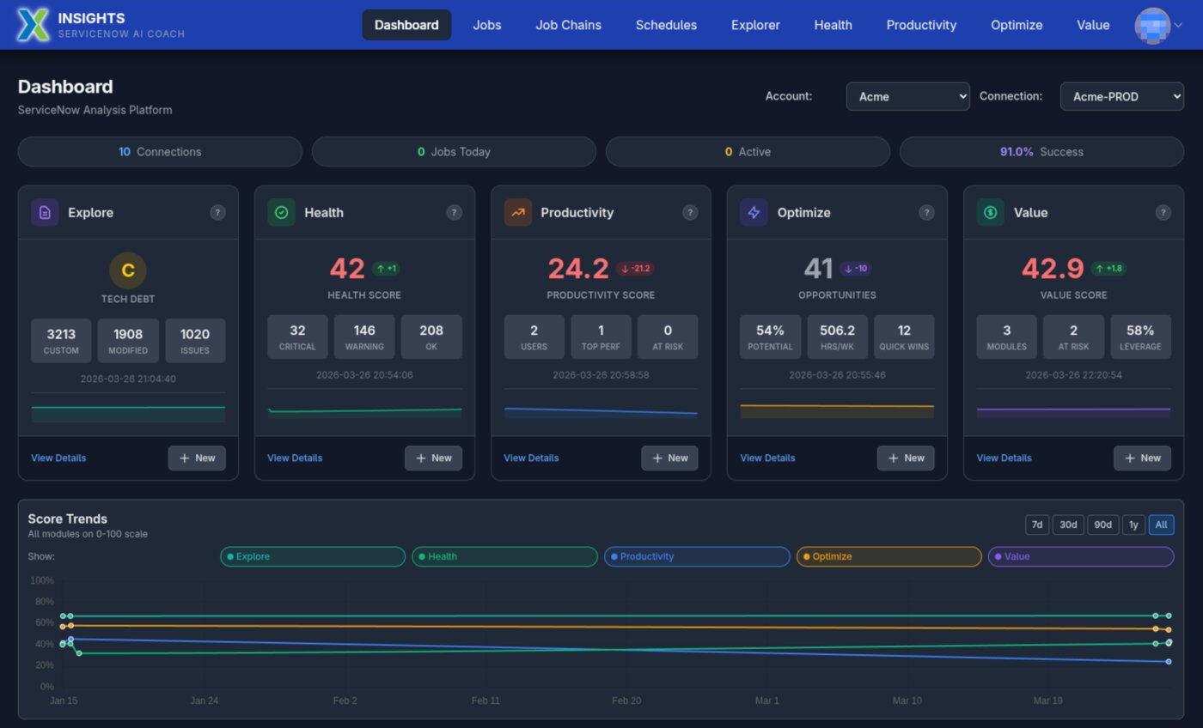Create a new Health analysis with New button

tap(433, 458)
